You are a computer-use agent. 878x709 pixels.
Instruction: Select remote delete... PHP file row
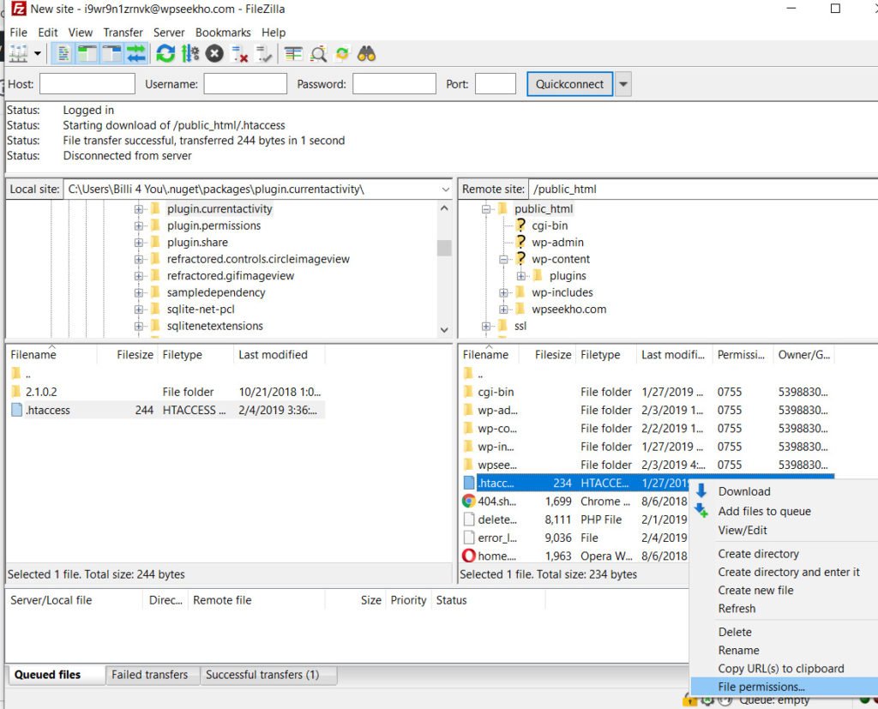coord(574,520)
